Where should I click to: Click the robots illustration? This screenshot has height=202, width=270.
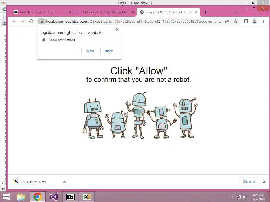pos(140,115)
